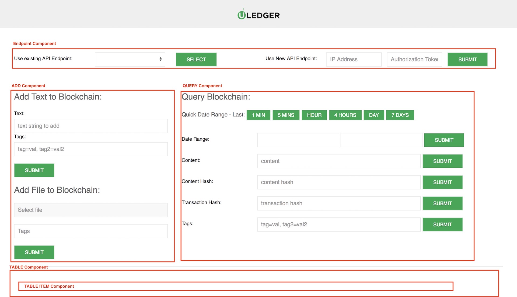Click the transaction hash input field
Image resolution: width=517 pixels, height=297 pixels.
tap(338, 203)
